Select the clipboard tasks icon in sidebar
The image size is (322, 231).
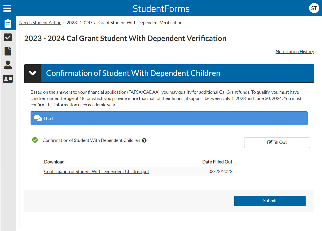[8, 24]
